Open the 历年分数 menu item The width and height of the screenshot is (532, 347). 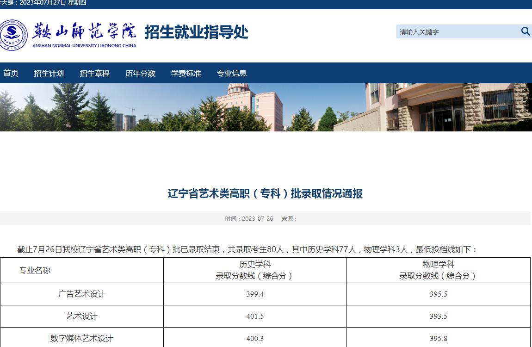click(141, 73)
